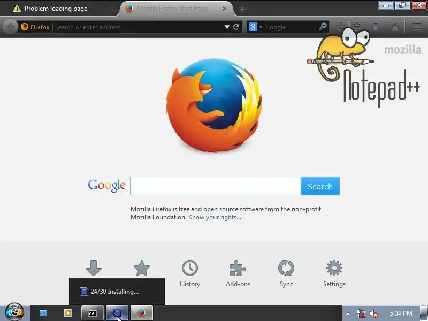
Task: Open Settings gear on start page
Action: (334, 273)
